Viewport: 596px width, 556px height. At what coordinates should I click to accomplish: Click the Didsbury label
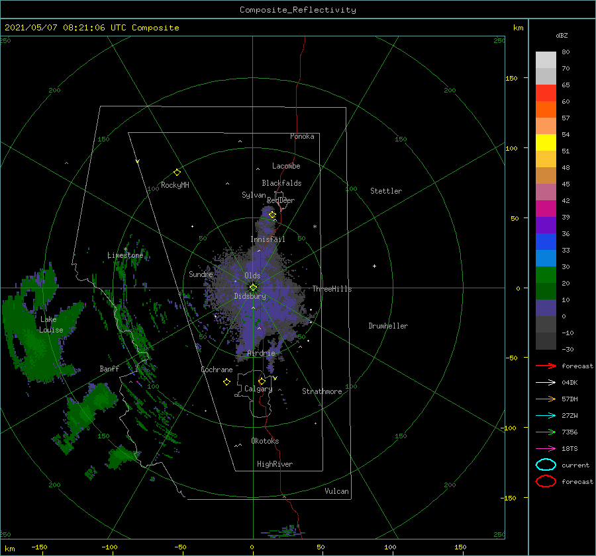tap(250, 296)
